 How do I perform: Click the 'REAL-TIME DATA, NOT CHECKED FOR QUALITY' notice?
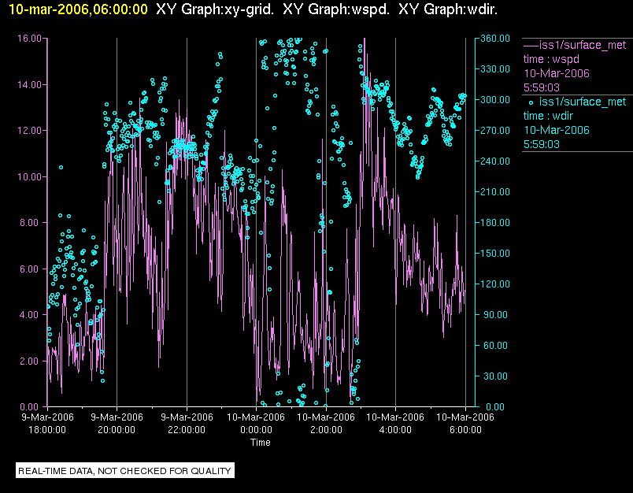click(x=125, y=471)
